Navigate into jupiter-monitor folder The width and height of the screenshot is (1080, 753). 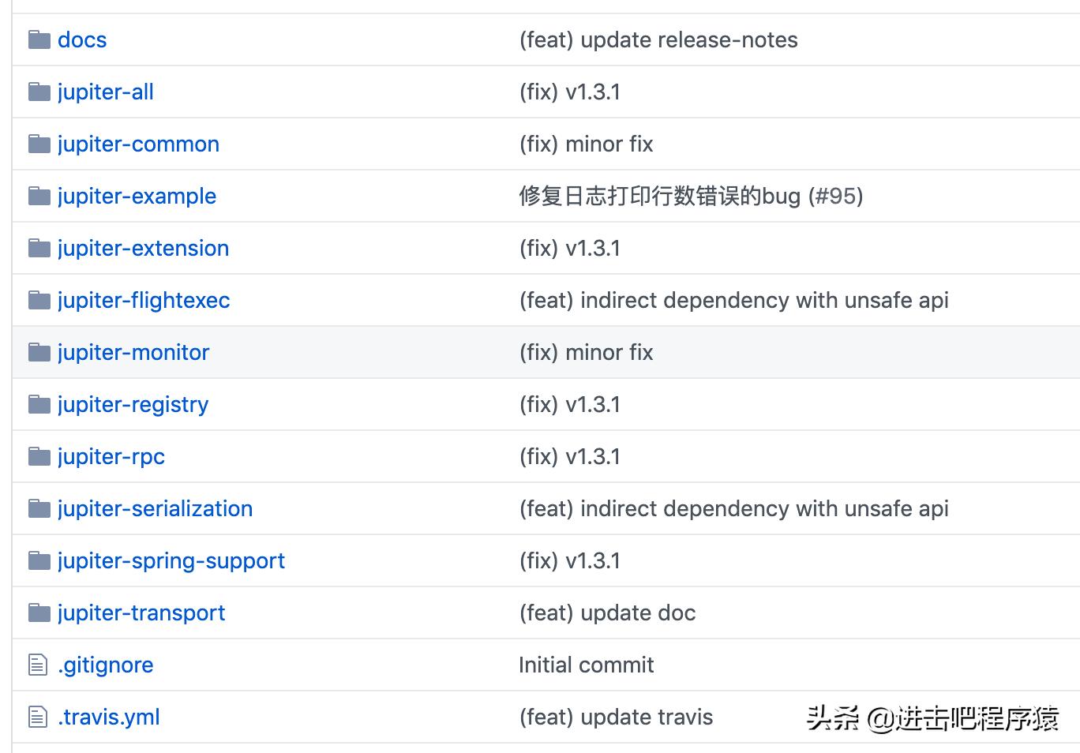coord(133,352)
